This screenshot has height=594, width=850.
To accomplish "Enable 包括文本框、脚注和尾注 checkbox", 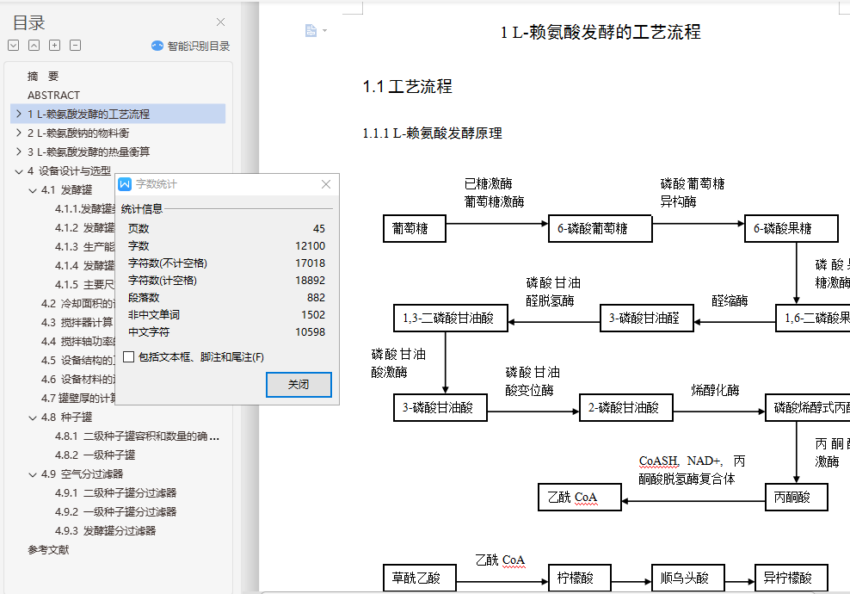I will [129, 357].
